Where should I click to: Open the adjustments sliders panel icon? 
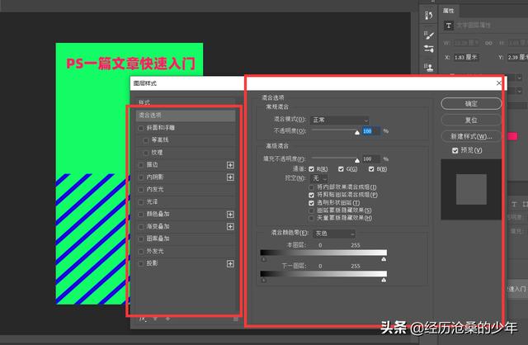[x=429, y=49]
